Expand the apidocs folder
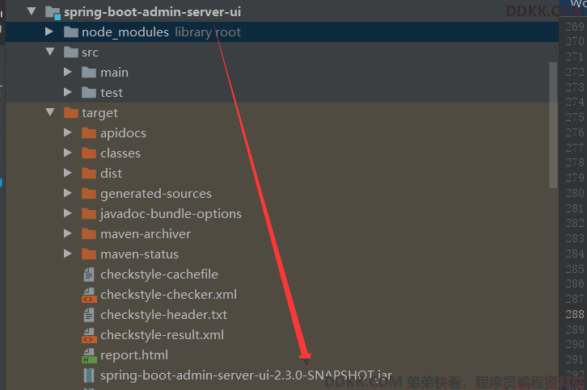The width and height of the screenshot is (587, 390). (68, 132)
